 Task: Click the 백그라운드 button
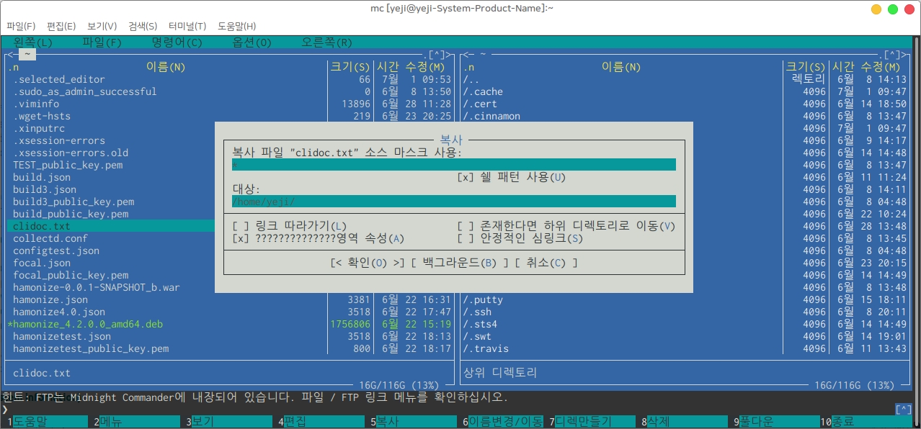(x=459, y=263)
